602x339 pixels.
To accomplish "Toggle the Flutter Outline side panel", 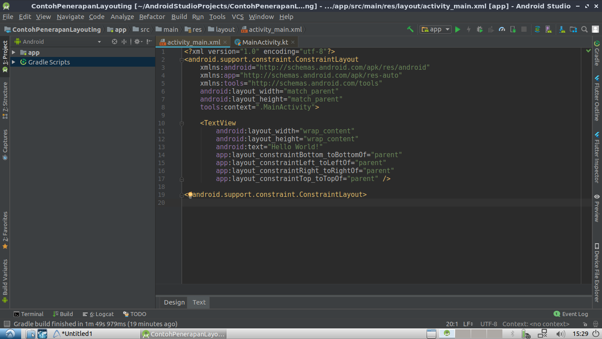I will [x=597, y=98].
